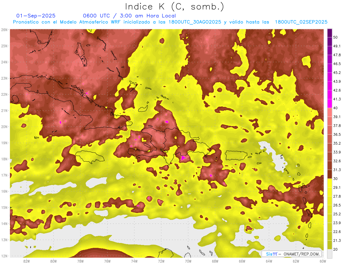
Task: Select the '46.5' scale value
Action: coord(337,64)
